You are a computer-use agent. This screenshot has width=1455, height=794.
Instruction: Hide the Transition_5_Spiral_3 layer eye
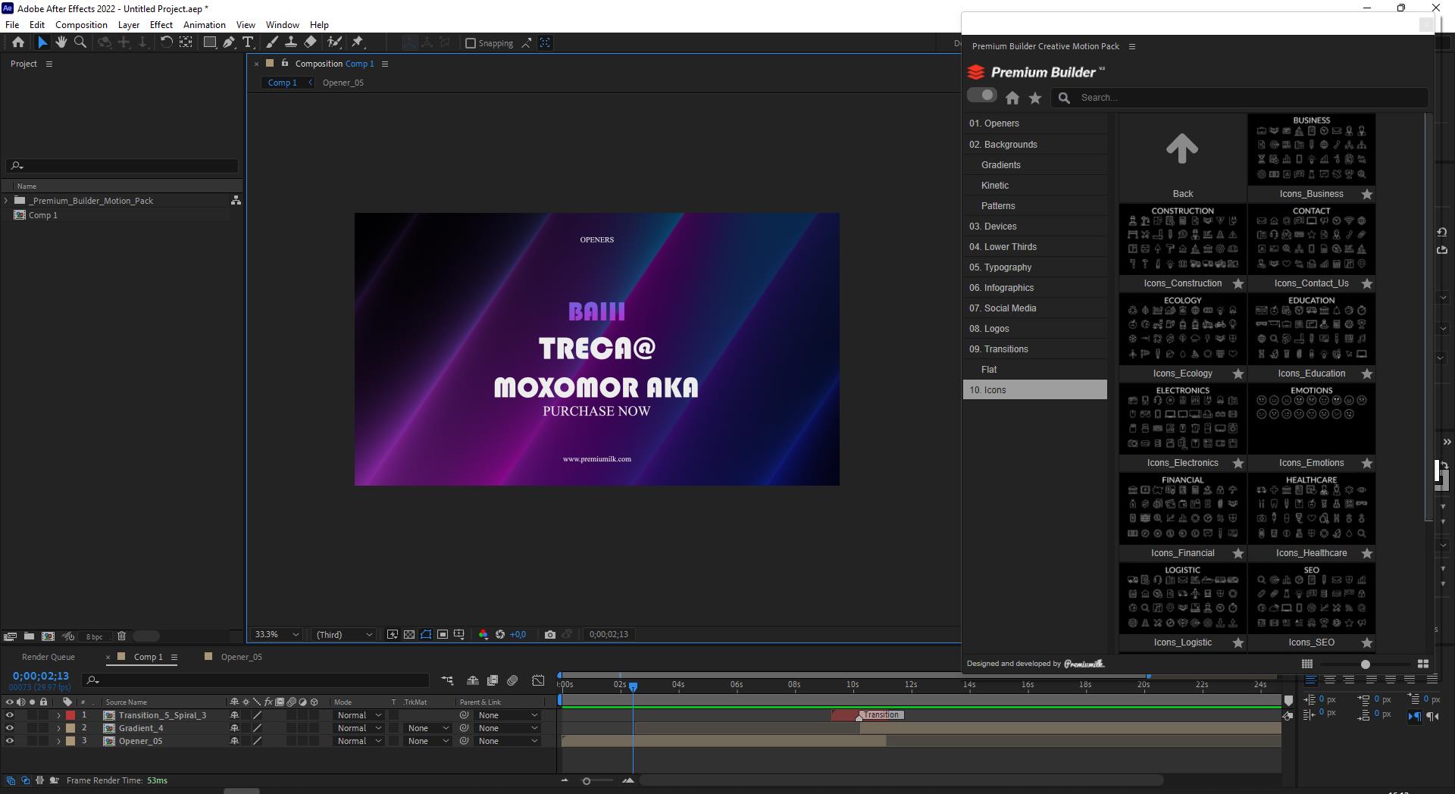click(9, 715)
